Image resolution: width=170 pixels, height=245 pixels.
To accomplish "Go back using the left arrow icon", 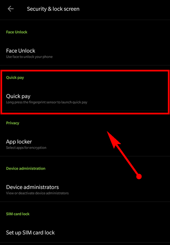I will coord(11,9).
